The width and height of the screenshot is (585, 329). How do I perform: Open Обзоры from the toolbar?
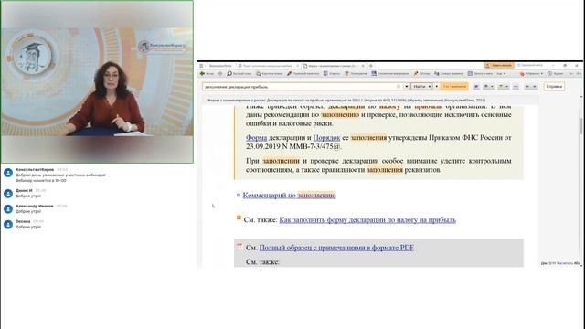tap(421, 74)
